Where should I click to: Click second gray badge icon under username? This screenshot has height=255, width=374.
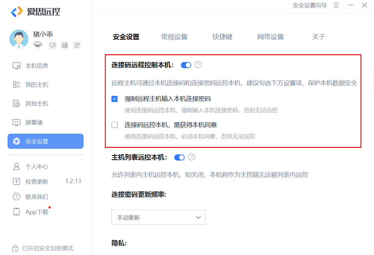(65, 45)
